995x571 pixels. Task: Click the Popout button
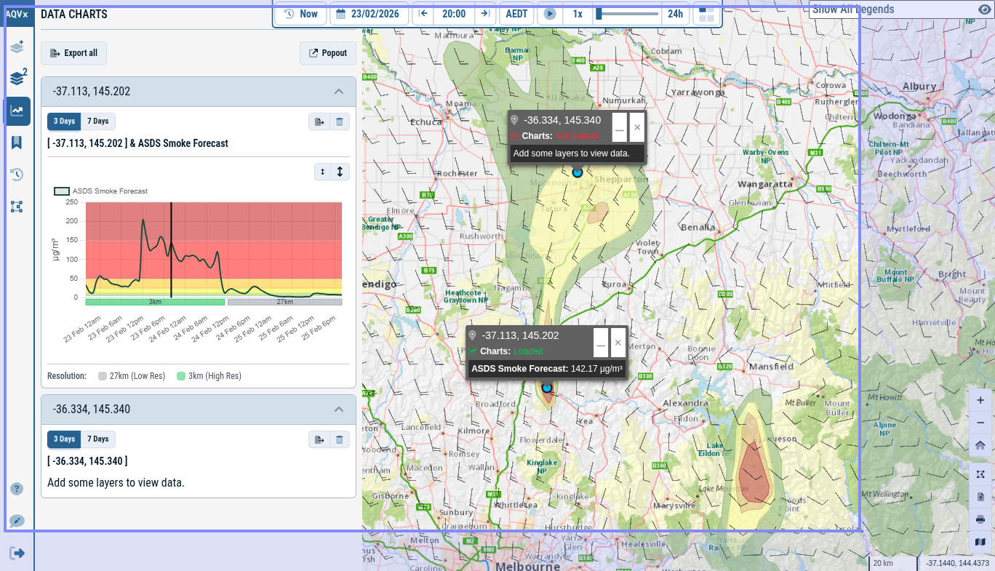point(328,53)
